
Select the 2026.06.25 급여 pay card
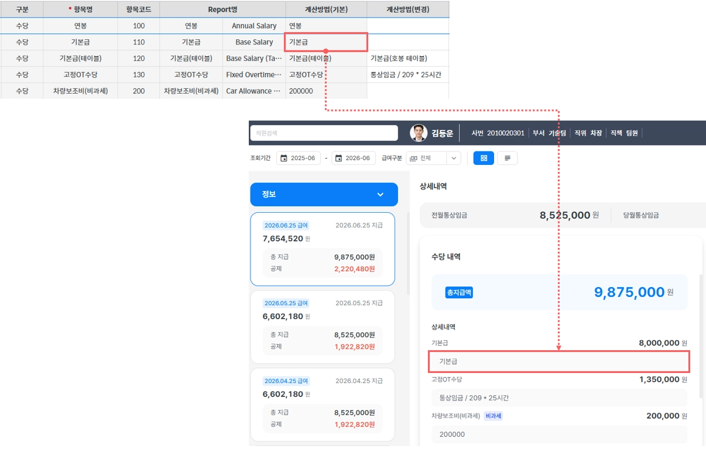(x=323, y=249)
